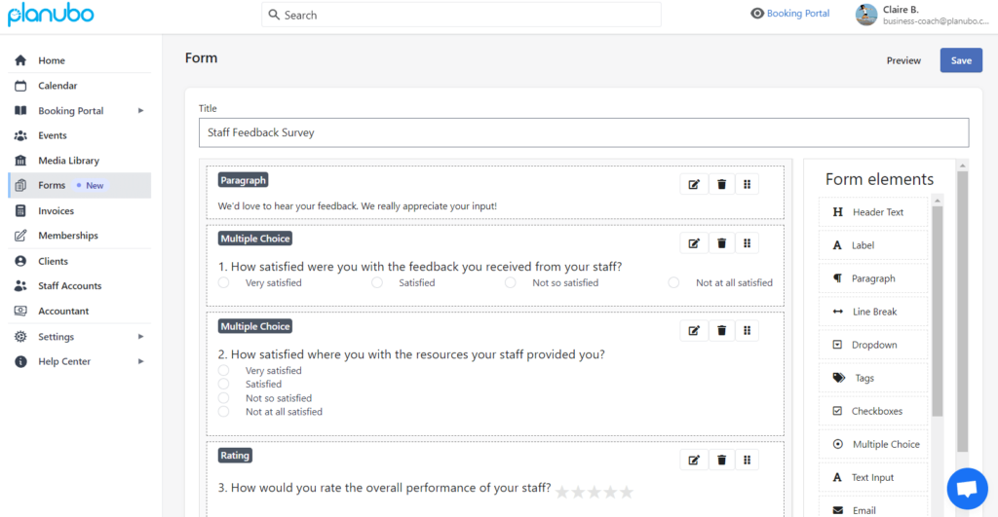The image size is (998, 517).
Task: Click the Dropdown form element icon
Action: tap(837, 345)
